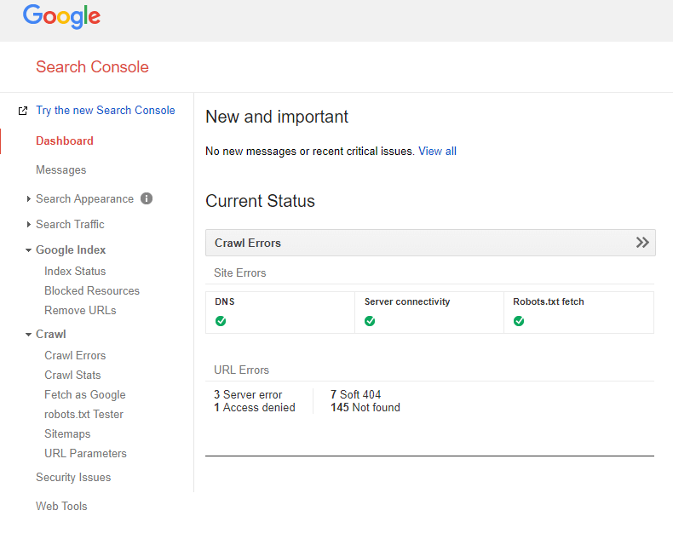Open Crawl Stats in the sidebar
The width and height of the screenshot is (673, 545).
[x=72, y=375]
